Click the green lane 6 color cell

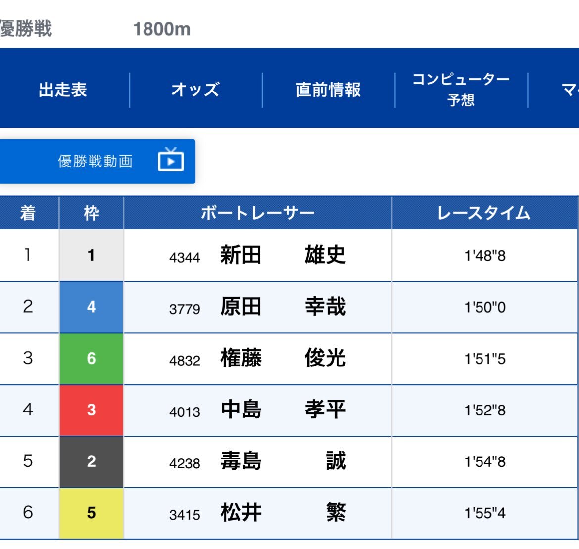[x=91, y=359]
